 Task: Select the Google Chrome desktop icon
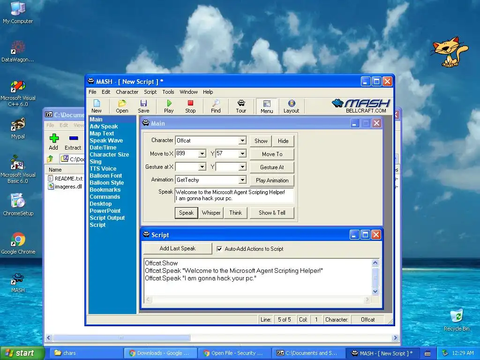pyautogui.click(x=18, y=243)
